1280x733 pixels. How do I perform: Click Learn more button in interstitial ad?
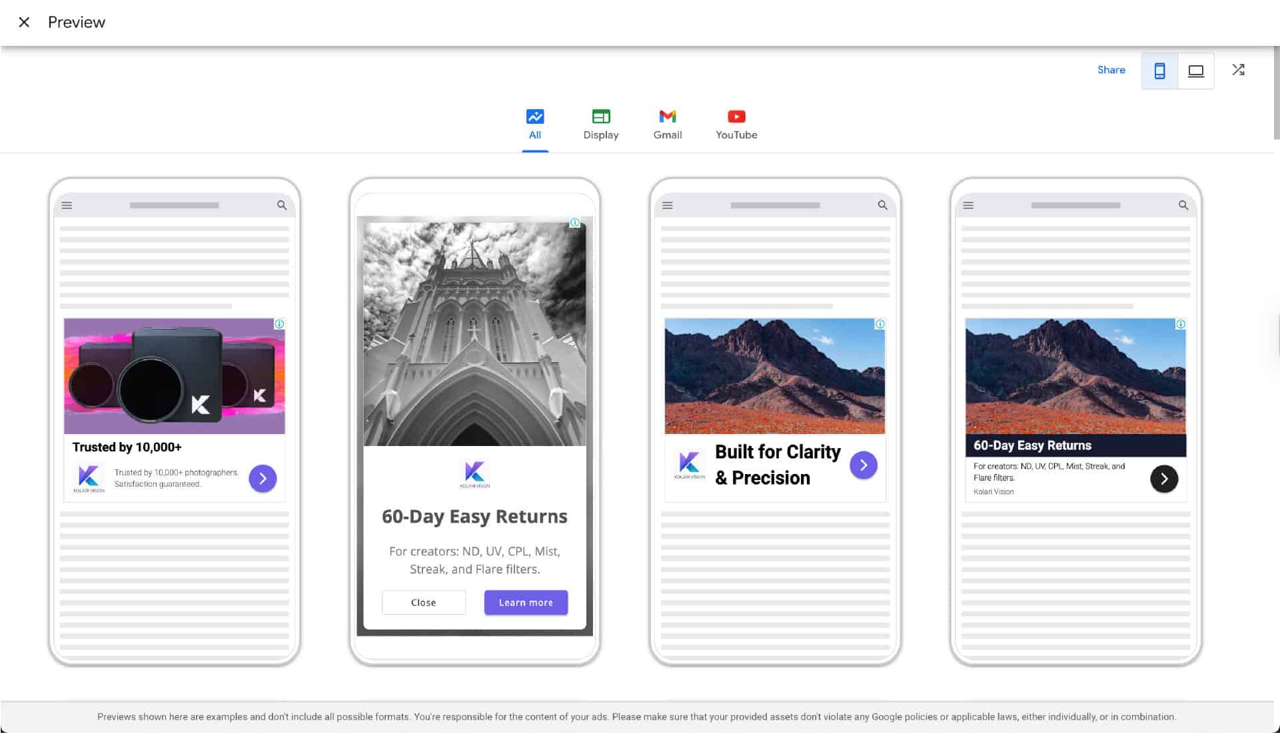526,603
